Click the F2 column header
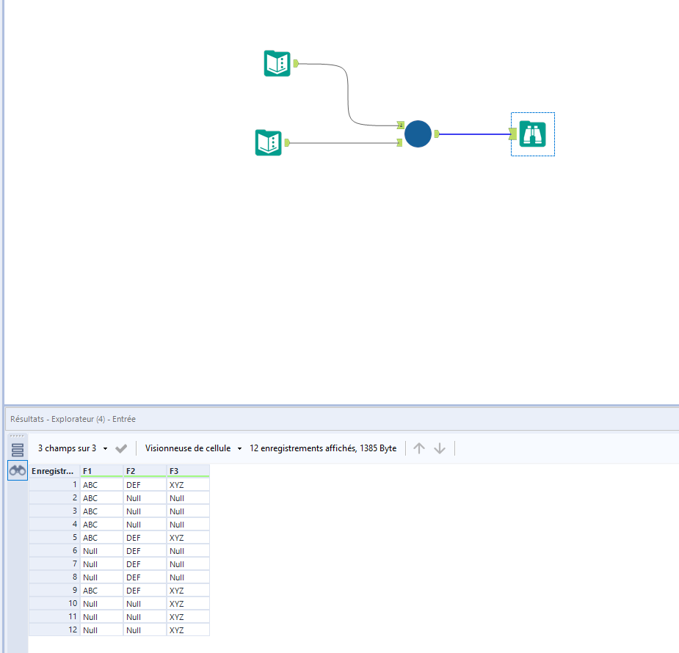The height and width of the screenshot is (653, 679). click(x=145, y=471)
